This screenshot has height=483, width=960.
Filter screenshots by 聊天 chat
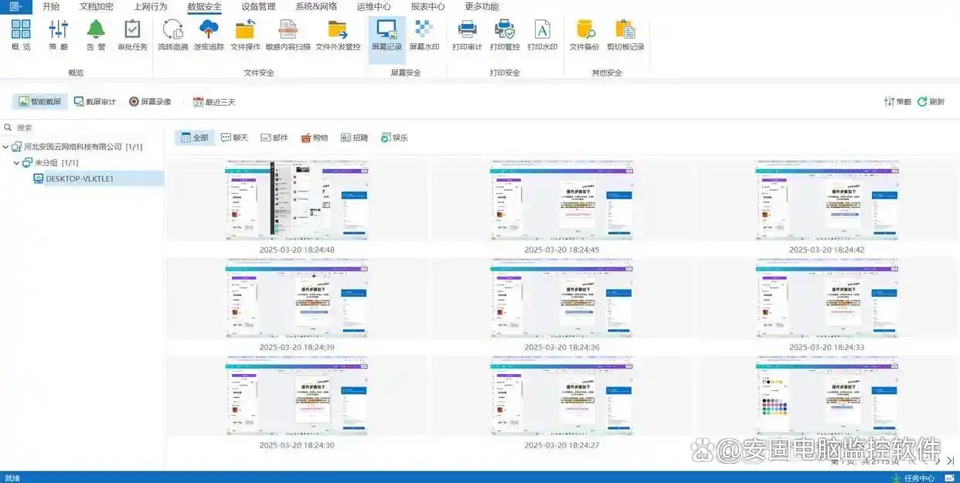[235, 138]
